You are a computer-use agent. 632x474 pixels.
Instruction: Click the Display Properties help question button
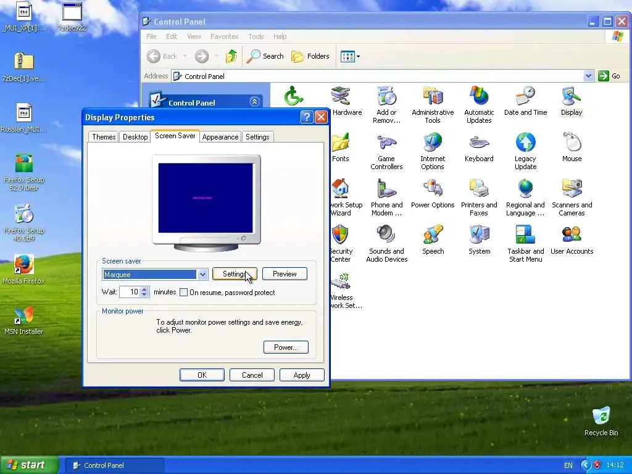coord(307,117)
